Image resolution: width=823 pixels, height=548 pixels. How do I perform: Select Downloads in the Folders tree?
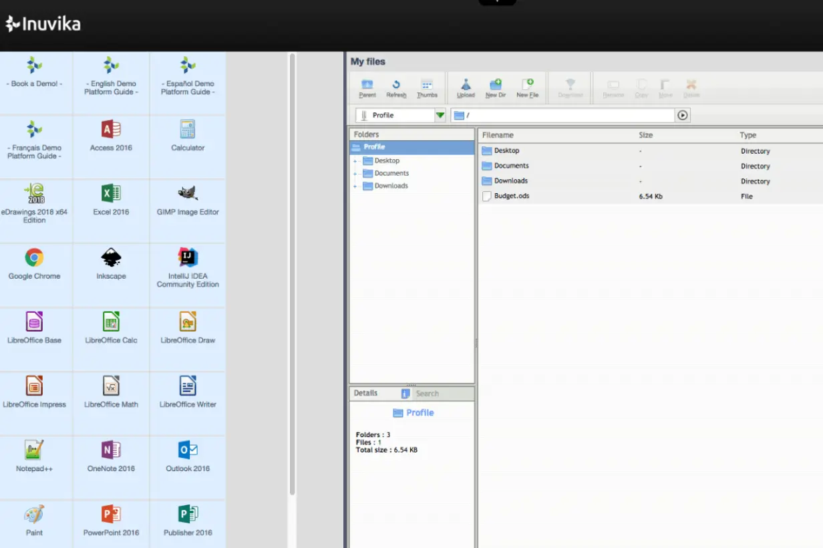391,186
